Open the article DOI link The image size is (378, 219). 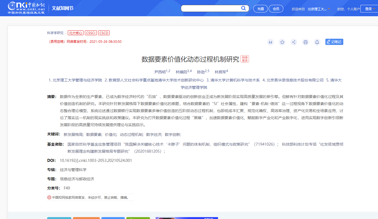point(96,160)
